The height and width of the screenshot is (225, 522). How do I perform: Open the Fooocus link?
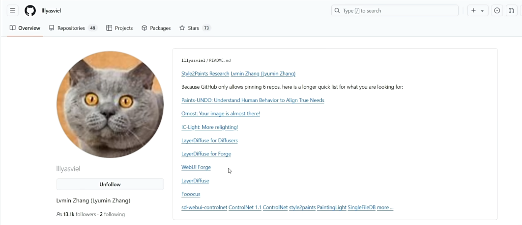click(x=191, y=194)
